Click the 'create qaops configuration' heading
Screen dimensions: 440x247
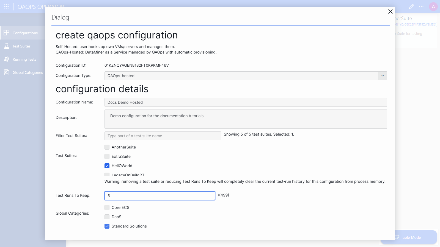117,35
